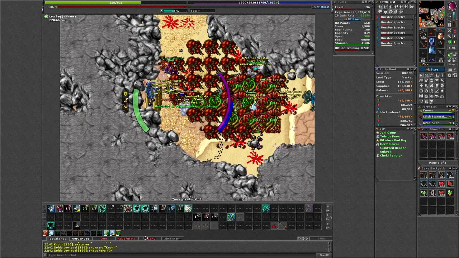The width and height of the screenshot is (459, 258).
Task: Click the Type here to chat field
Action: 182,255
